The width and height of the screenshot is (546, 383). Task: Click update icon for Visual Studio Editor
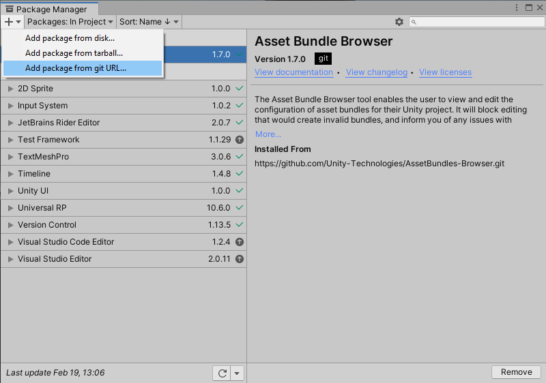[x=240, y=259]
